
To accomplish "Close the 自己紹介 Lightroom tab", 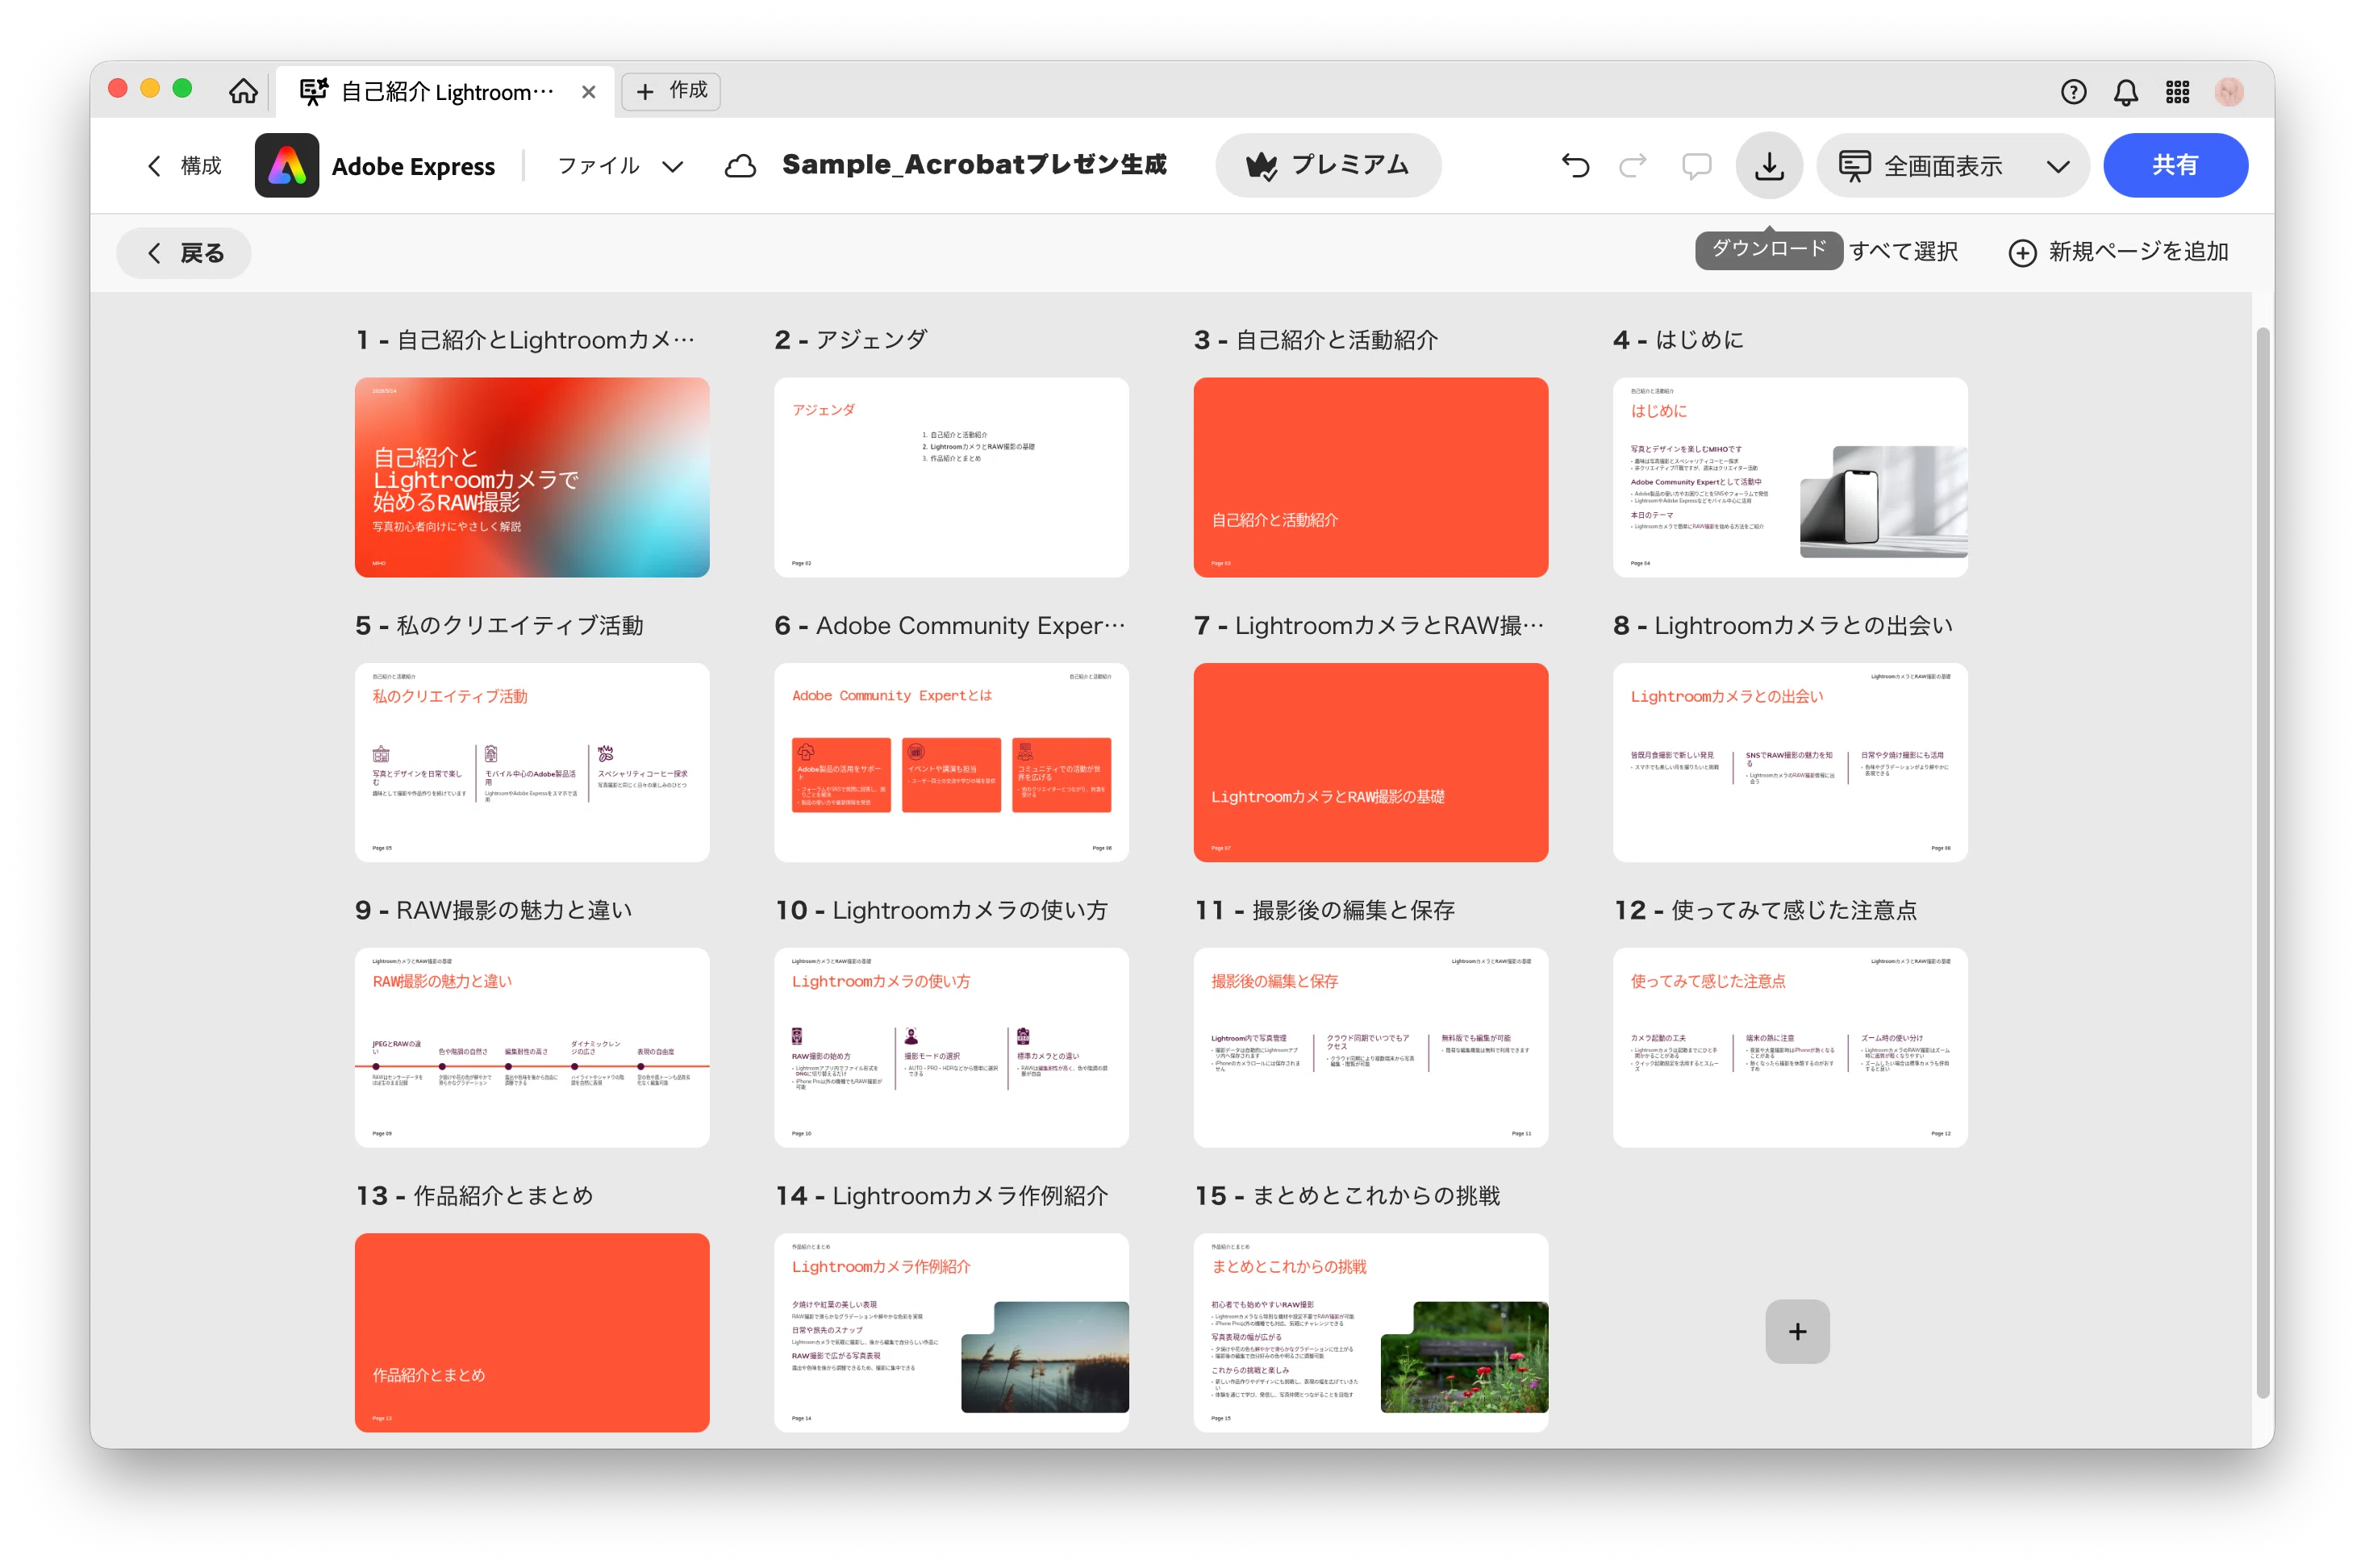I will click(589, 92).
